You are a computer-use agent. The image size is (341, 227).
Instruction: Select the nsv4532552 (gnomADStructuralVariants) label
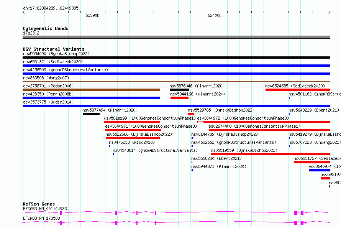(234, 142)
